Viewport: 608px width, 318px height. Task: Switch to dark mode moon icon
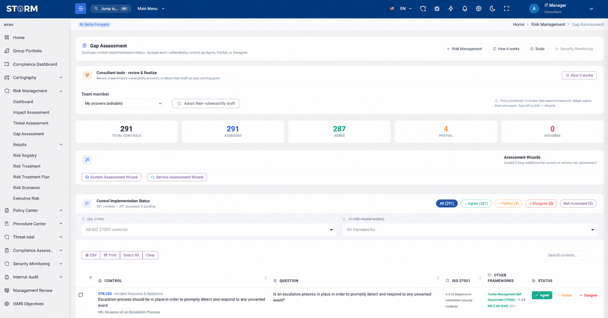pos(493,8)
